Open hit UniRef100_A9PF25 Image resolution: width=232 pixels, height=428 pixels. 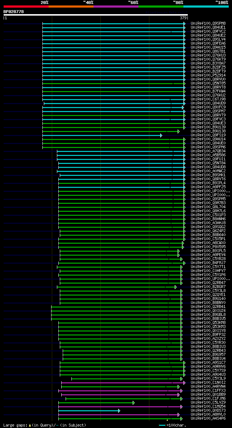208,187
